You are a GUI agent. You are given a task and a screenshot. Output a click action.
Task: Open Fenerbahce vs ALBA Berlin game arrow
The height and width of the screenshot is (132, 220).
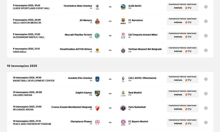206,7
